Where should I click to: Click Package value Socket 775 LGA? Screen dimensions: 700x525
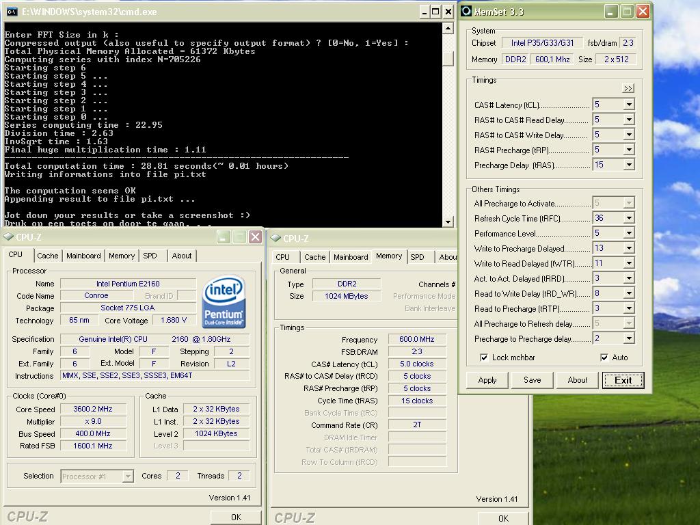128,308
